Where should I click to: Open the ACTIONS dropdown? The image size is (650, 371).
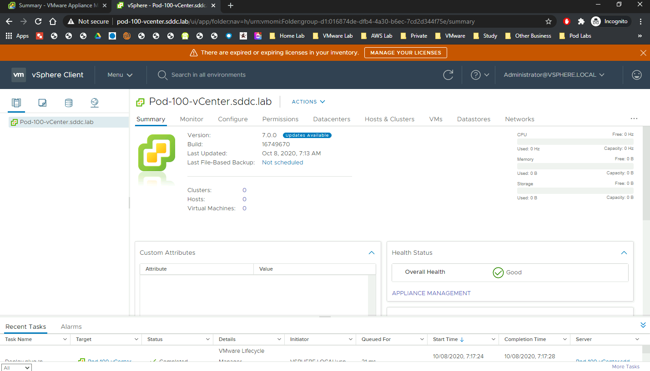[x=308, y=102]
